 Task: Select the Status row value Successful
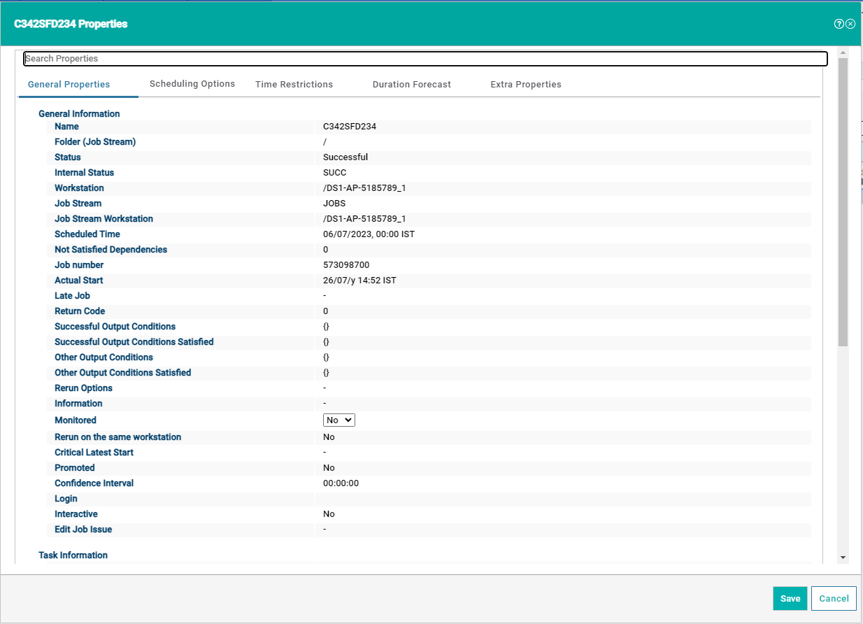345,157
